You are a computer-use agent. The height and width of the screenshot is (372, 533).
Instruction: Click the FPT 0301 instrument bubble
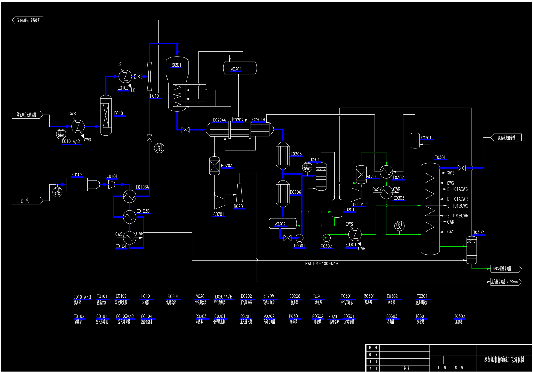tap(400, 226)
